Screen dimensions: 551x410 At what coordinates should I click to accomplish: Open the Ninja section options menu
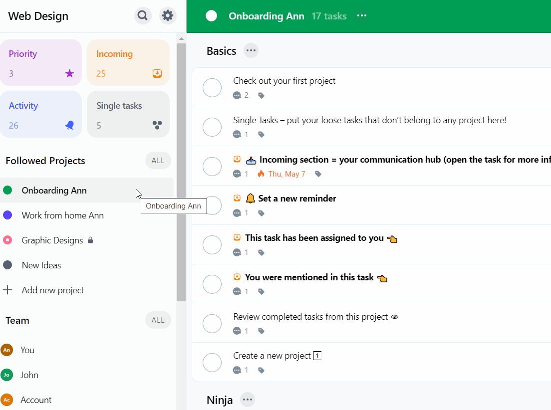click(248, 400)
